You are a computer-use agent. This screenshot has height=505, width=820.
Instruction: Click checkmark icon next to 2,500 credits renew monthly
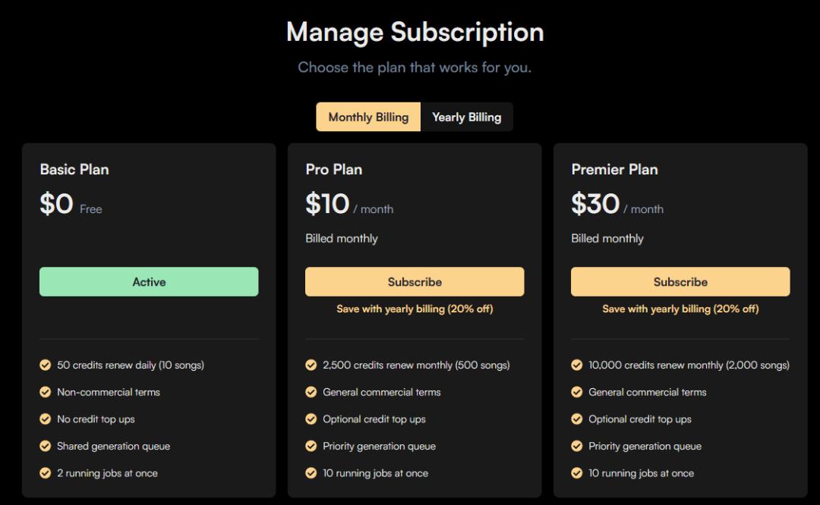(311, 365)
